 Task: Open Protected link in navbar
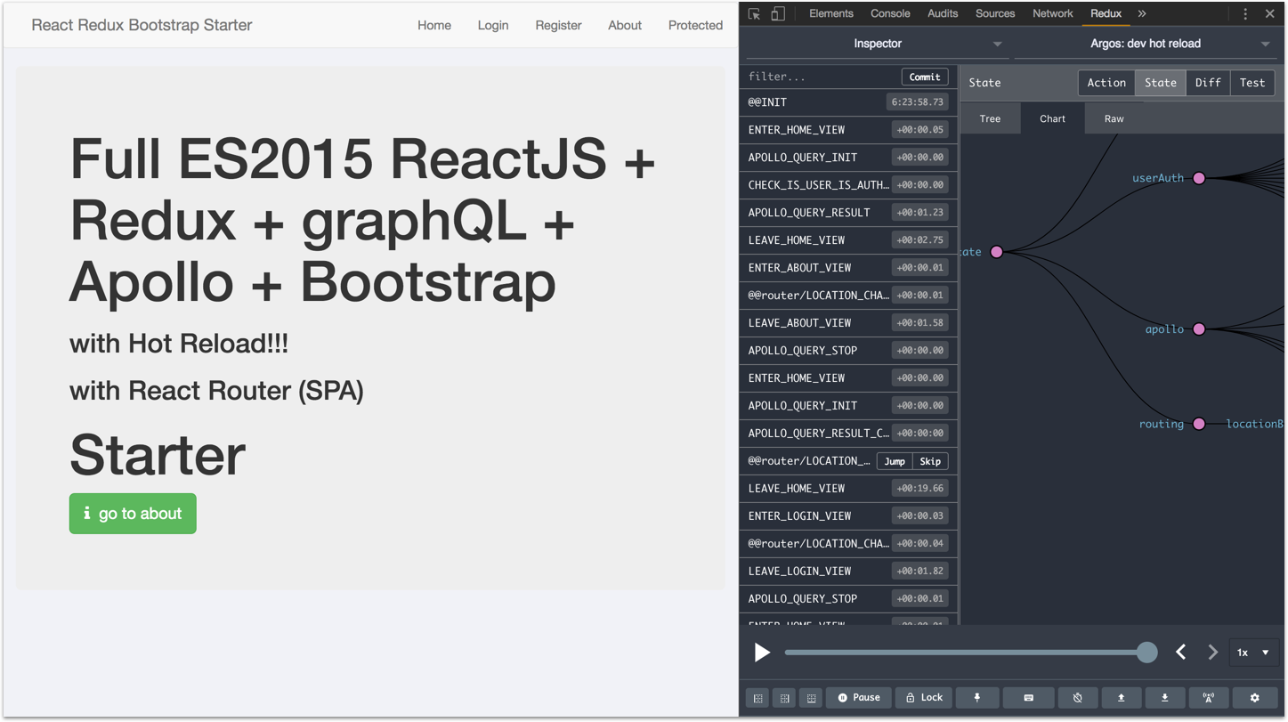[x=695, y=25]
